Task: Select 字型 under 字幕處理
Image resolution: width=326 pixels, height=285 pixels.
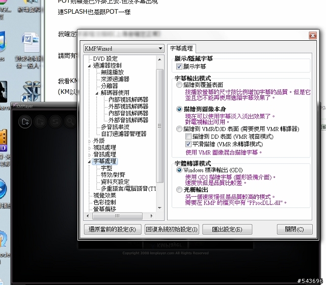Action: 106,168
